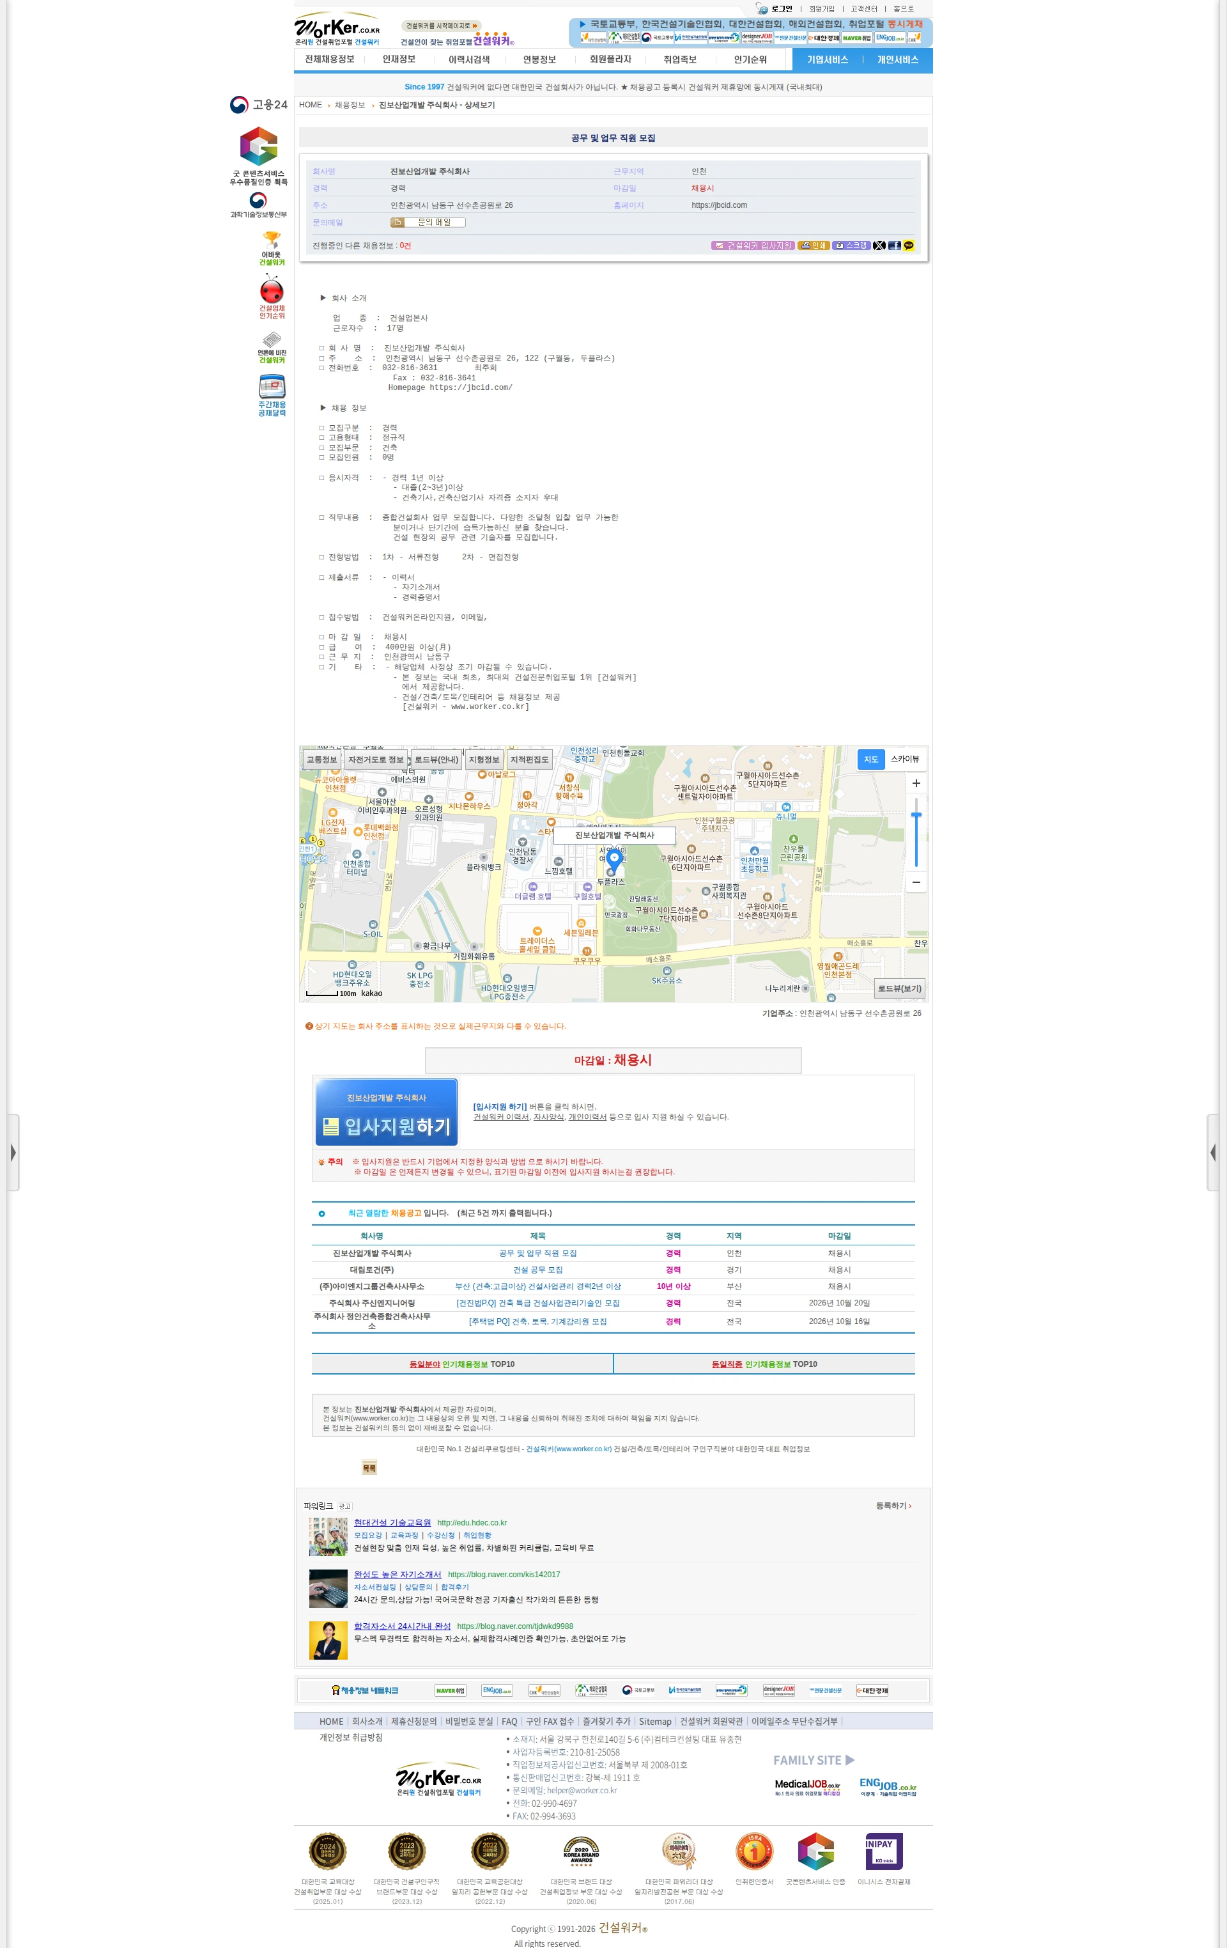Click the large blue 입사지원하기 button

click(386, 1112)
